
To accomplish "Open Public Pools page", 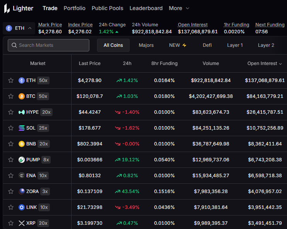I will coord(108,8).
